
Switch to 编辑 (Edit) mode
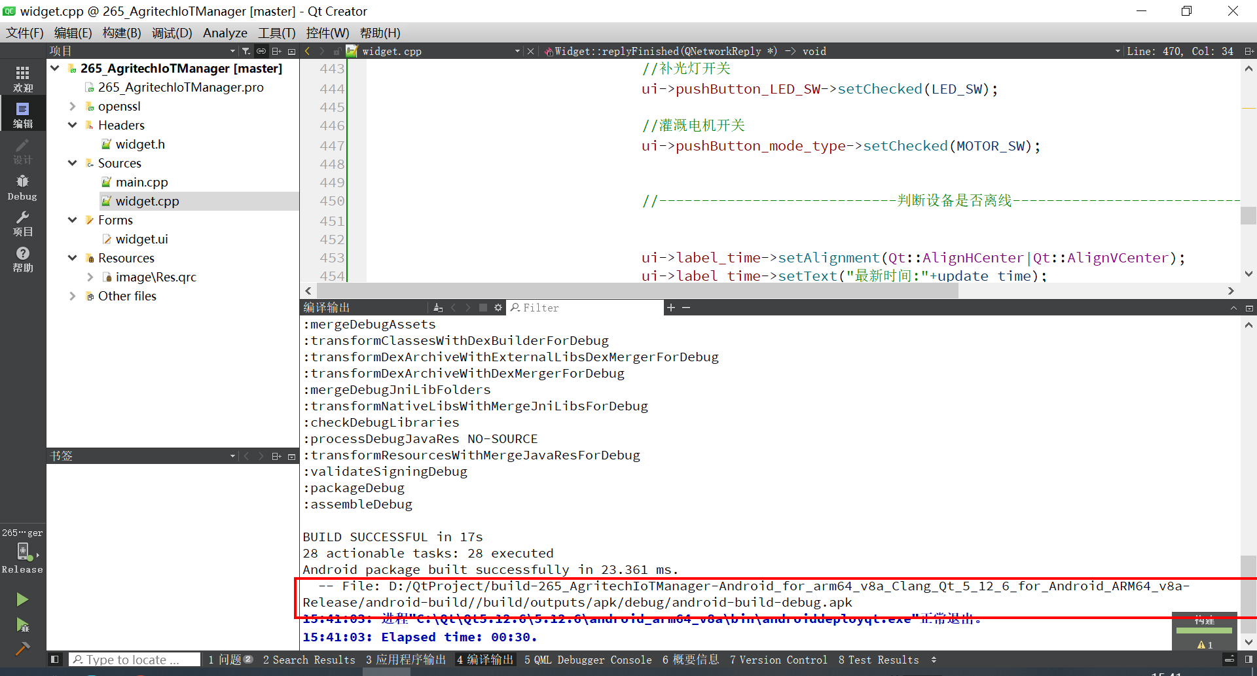(22, 115)
